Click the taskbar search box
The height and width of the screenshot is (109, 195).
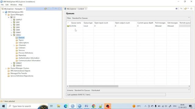[27, 106]
